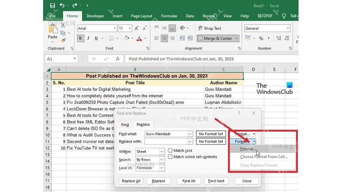Click the Middle Align icon
The width and height of the screenshot is (342, 192).
(x=165, y=28)
